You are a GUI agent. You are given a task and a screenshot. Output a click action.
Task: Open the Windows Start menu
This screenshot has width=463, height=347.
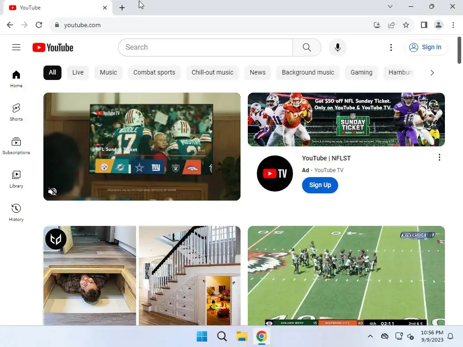pos(202,336)
